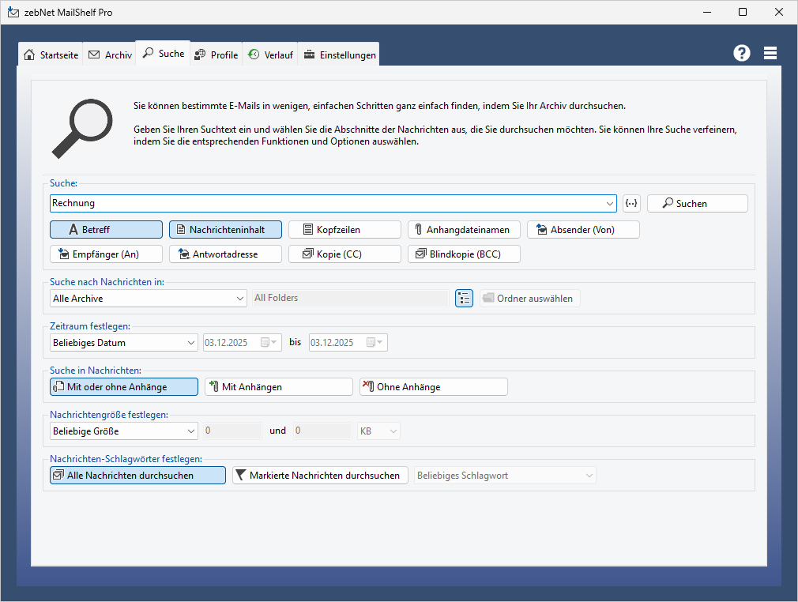Select the Ohne Anhänge option
Viewport: 798px width, 602px height.
(433, 387)
